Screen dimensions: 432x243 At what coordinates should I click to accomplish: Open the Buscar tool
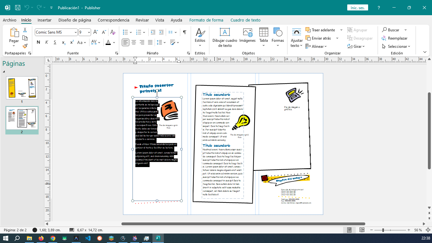tap(392, 30)
